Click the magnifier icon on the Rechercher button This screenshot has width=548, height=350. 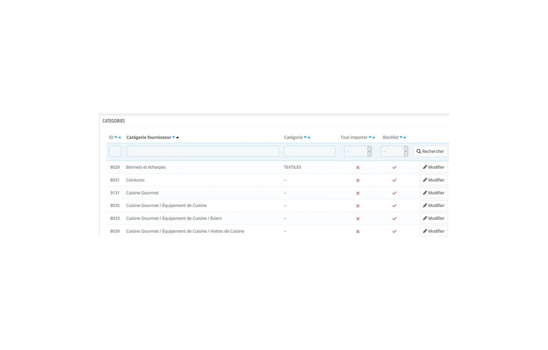pyautogui.click(x=419, y=151)
